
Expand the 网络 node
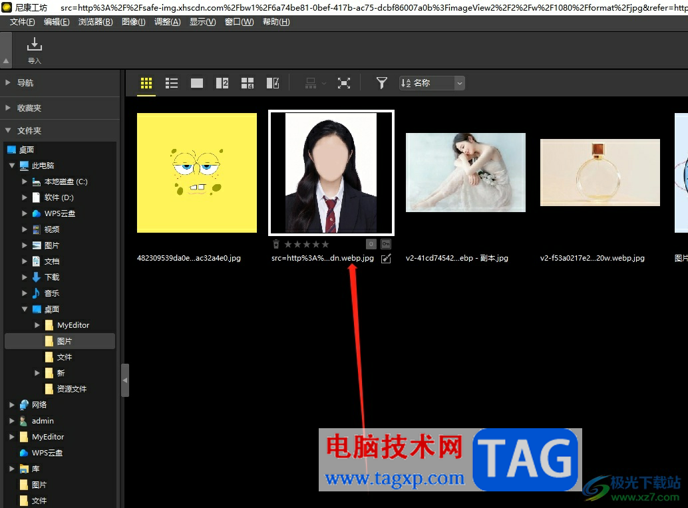pos(12,405)
